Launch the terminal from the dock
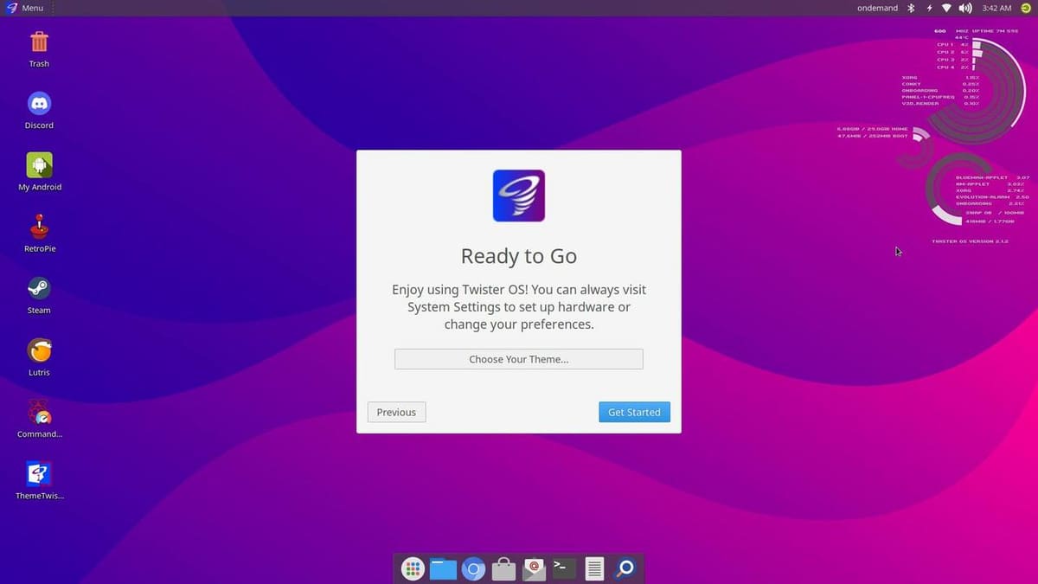 [x=564, y=568]
